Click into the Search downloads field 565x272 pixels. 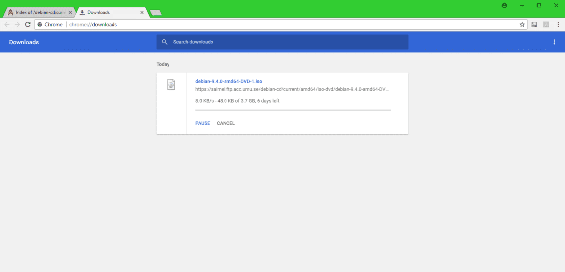(282, 42)
